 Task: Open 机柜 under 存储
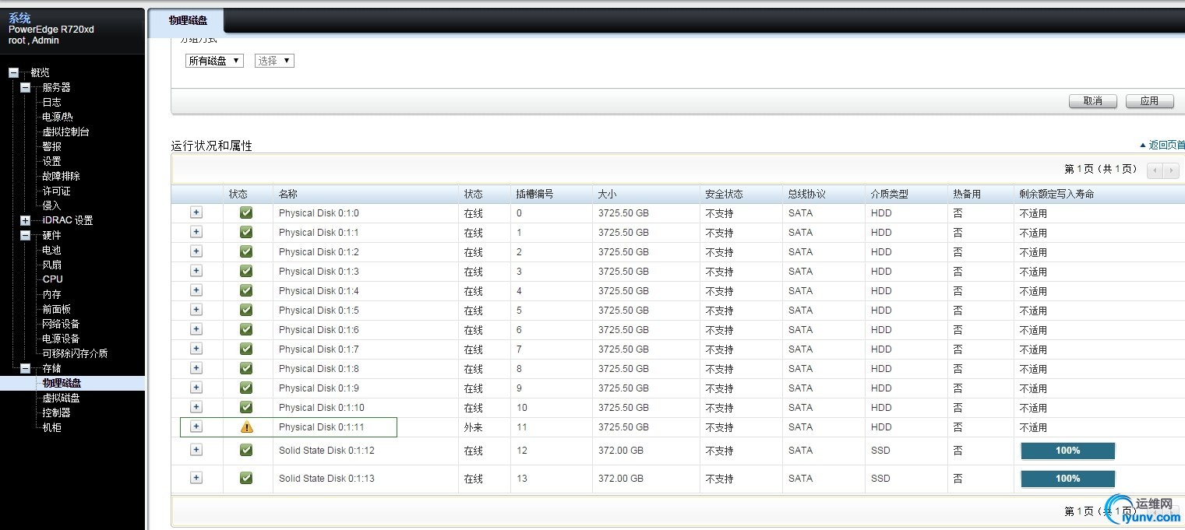pos(51,427)
